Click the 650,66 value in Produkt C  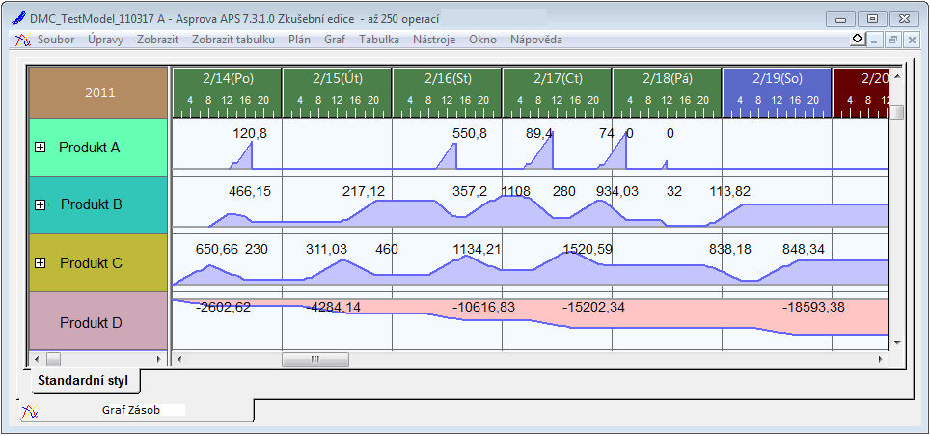(217, 250)
